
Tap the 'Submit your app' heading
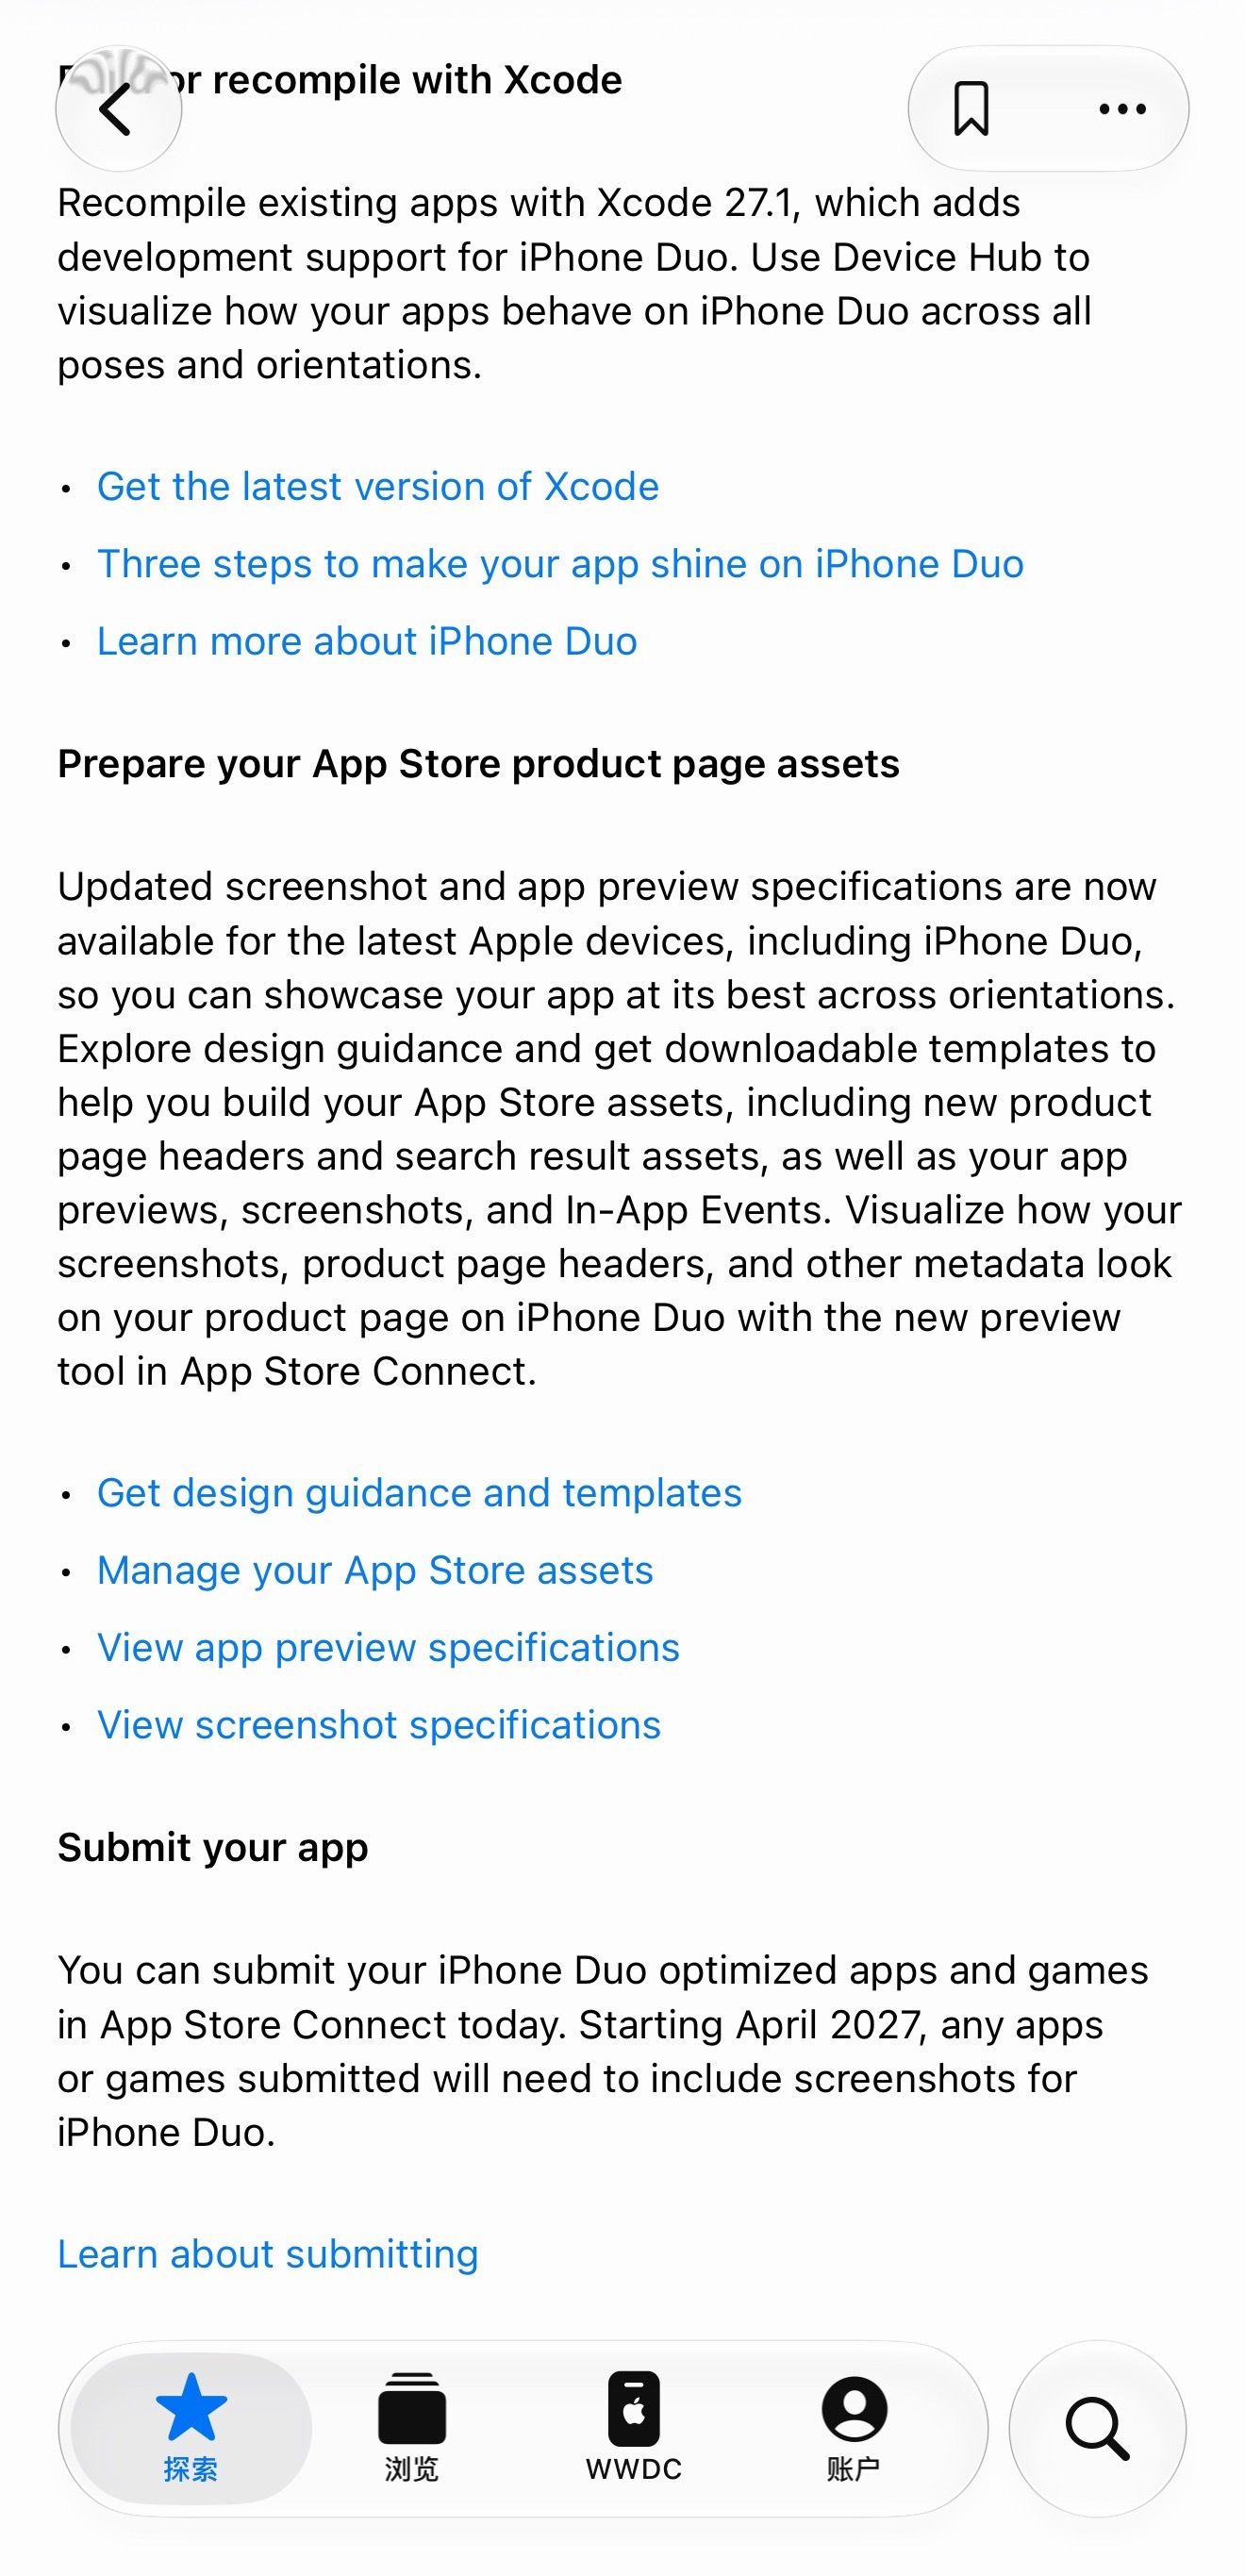pos(213,1847)
